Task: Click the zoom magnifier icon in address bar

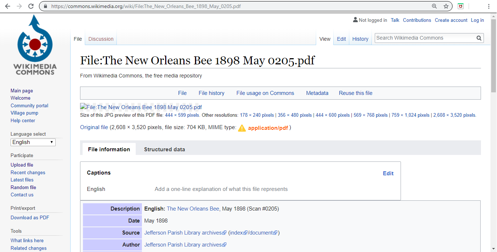Action: (x=434, y=6)
